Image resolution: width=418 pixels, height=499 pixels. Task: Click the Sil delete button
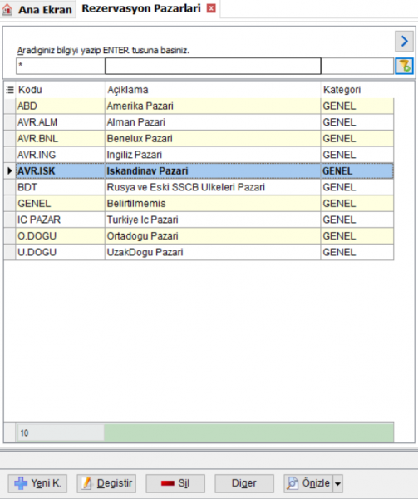(175, 483)
